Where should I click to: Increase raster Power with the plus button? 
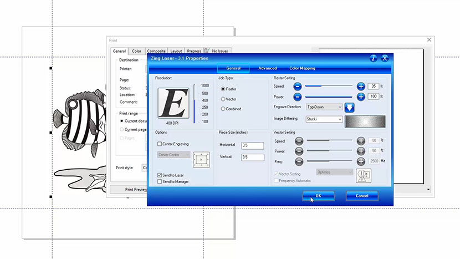[x=361, y=97]
